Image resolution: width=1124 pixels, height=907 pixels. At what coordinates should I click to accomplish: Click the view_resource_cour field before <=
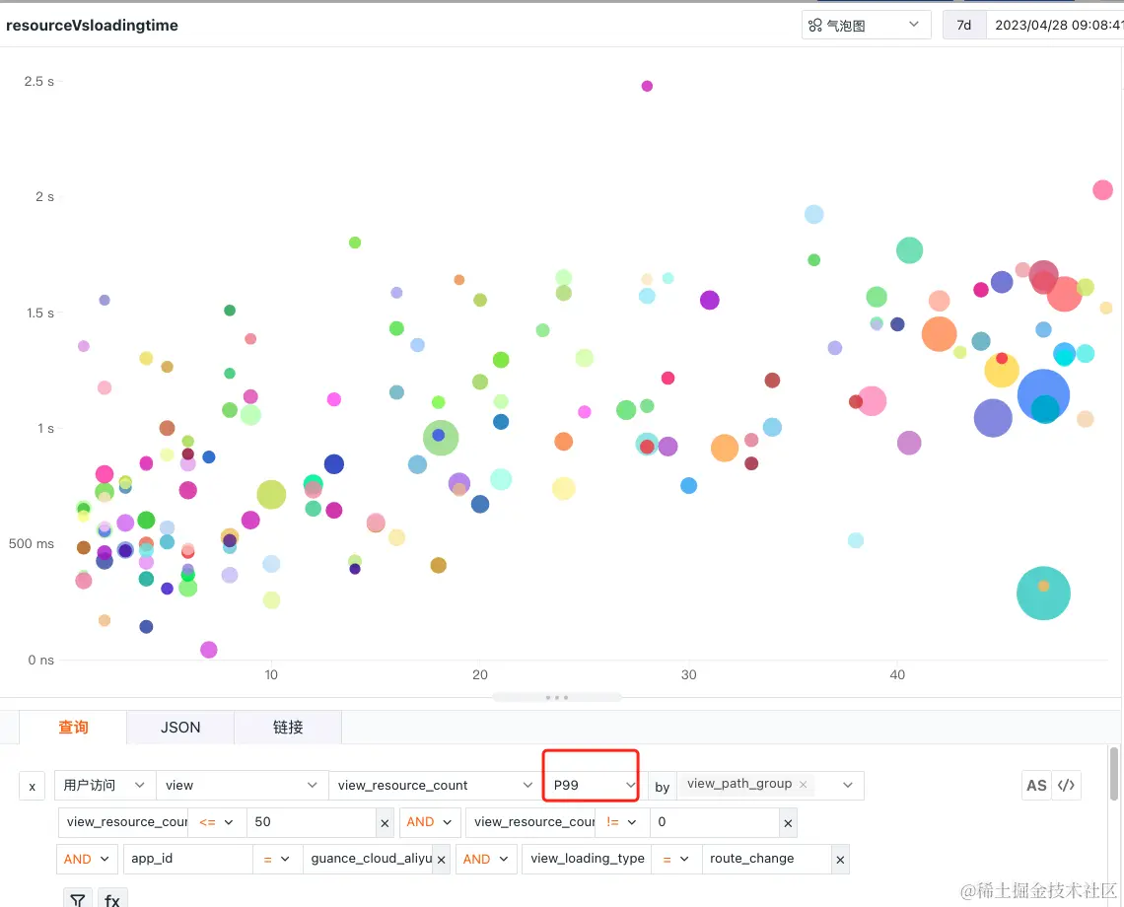[x=123, y=822]
